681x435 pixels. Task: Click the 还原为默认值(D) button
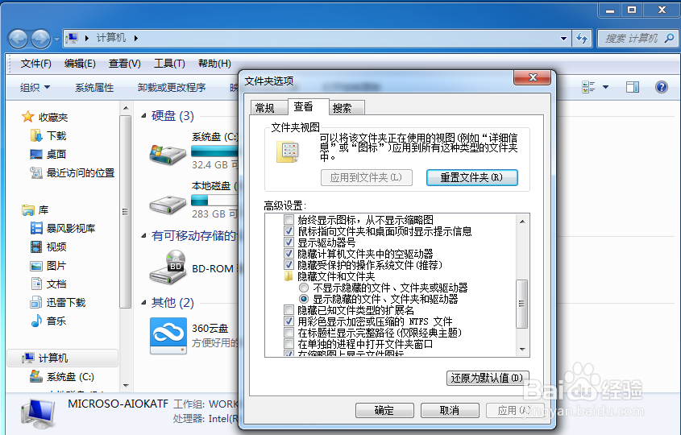[x=488, y=378]
